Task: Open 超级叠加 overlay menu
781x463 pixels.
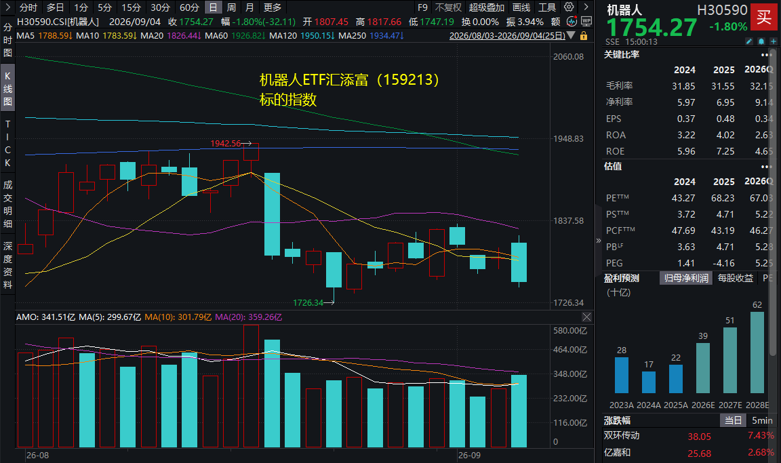Action: coord(487,7)
